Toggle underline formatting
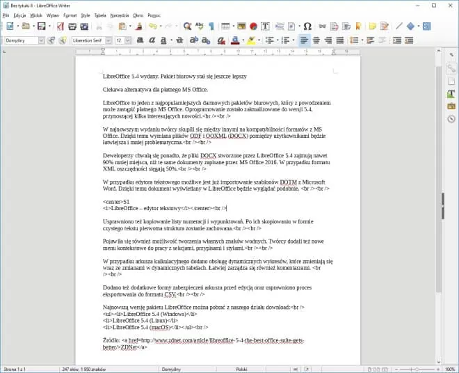The height and width of the screenshot is (373, 459). (x=163, y=40)
